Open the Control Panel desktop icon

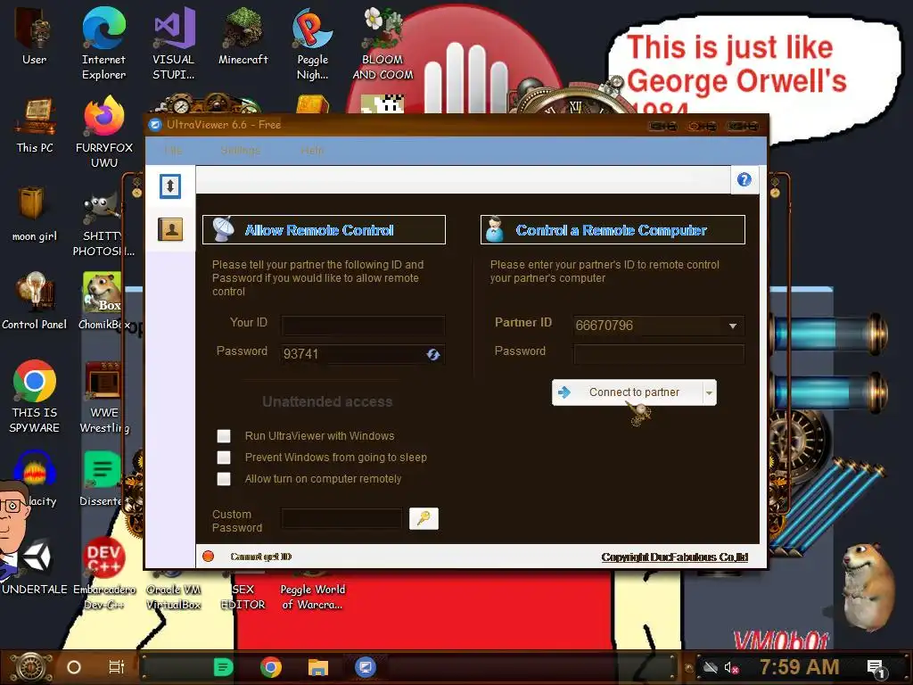[x=35, y=301]
